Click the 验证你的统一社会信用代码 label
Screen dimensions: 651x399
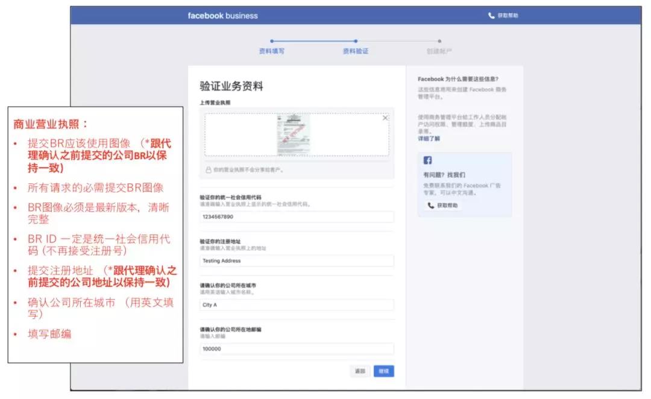[x=230, y=197]
